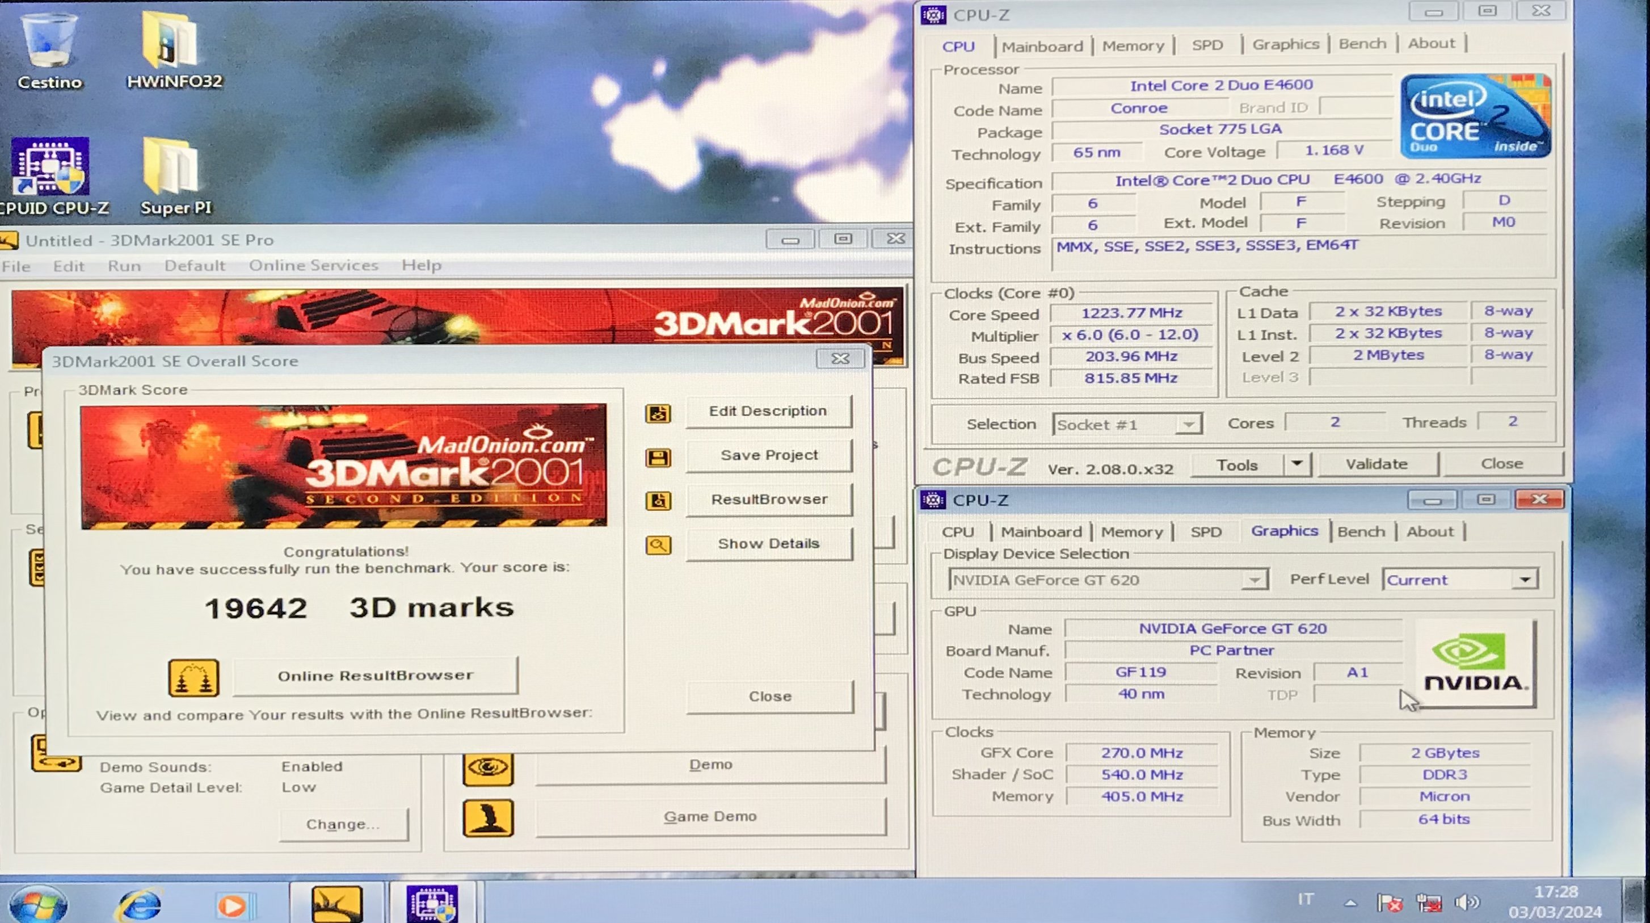This screenshot has height=923, width=1650.
Task: Expand the Socket #1 selection dropdown
Action: (1188, 425)
